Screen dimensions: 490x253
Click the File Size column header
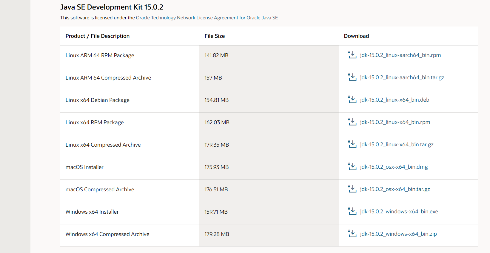pos(215,36)
